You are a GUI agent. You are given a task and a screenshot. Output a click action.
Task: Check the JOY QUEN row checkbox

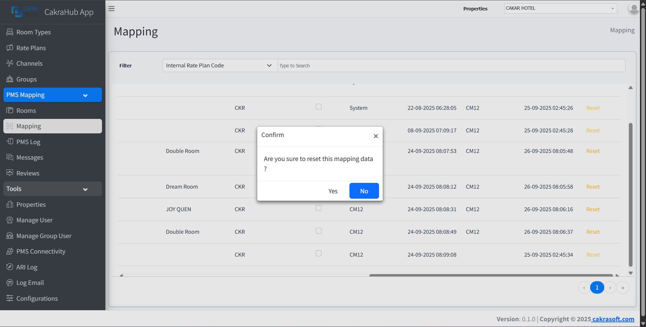(318, 208)
